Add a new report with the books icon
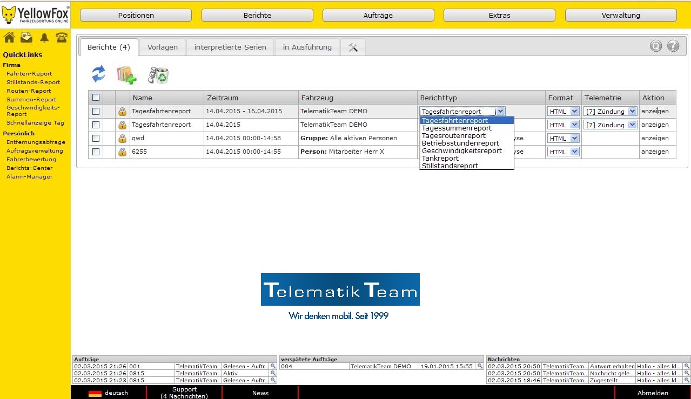691x399 pixels. coord(126,75)
